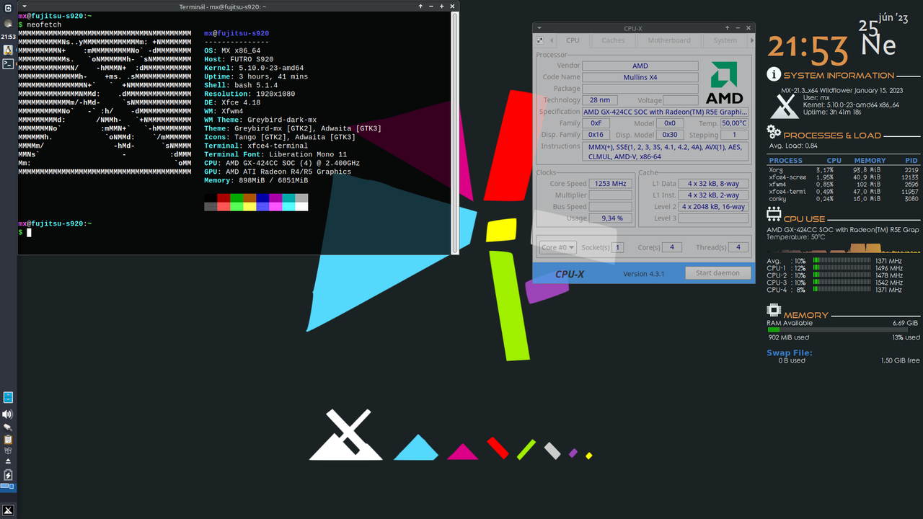
Task: Click the terminal task button in panel
Action: pos(8,63)
